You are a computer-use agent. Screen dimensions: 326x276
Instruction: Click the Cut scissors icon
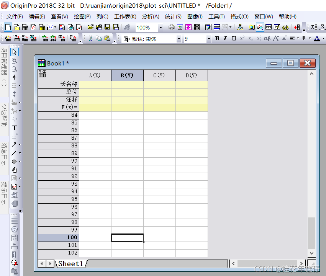coord(90,38)
